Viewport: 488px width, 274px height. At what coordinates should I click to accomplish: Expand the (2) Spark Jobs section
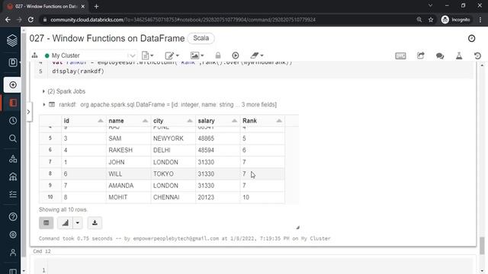click(x=64, y=91)
